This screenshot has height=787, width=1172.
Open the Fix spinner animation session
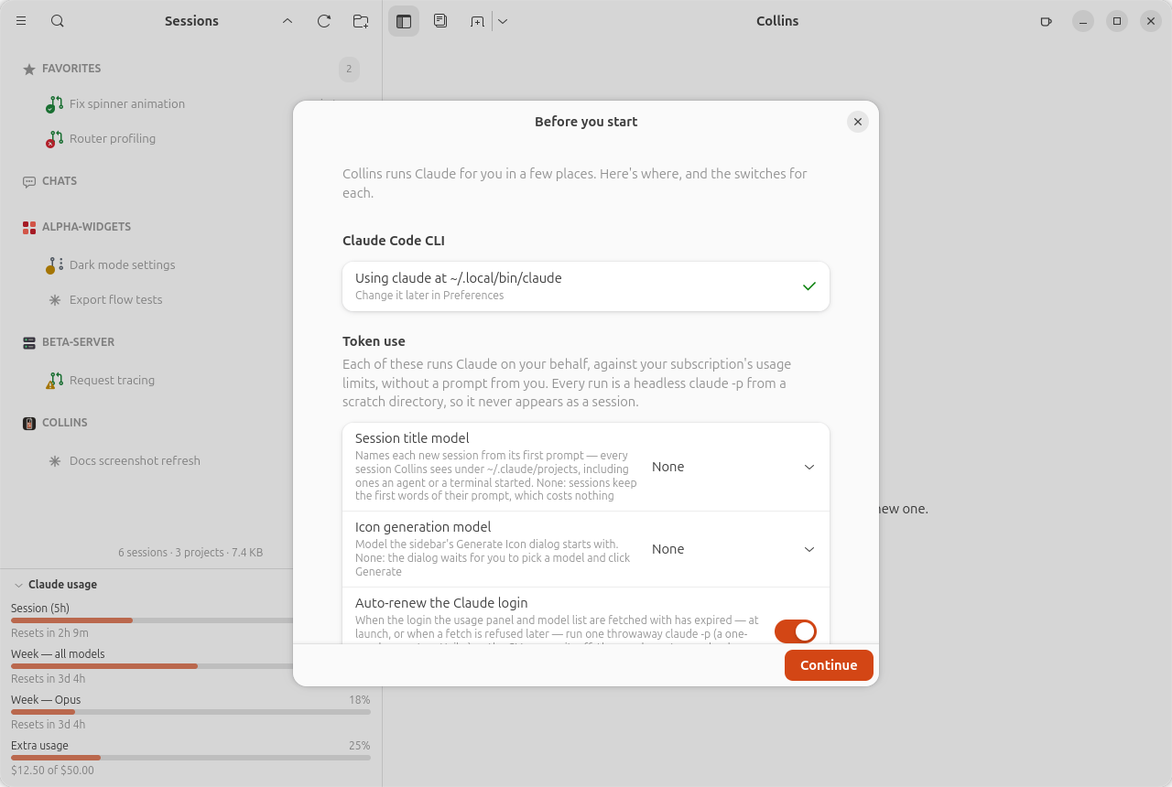[x=127, y=104]
